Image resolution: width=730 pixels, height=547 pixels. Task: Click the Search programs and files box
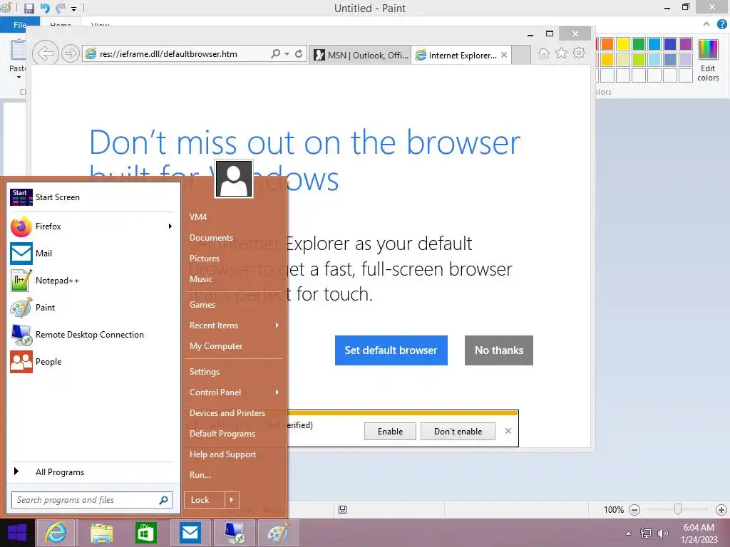(92, 500)
